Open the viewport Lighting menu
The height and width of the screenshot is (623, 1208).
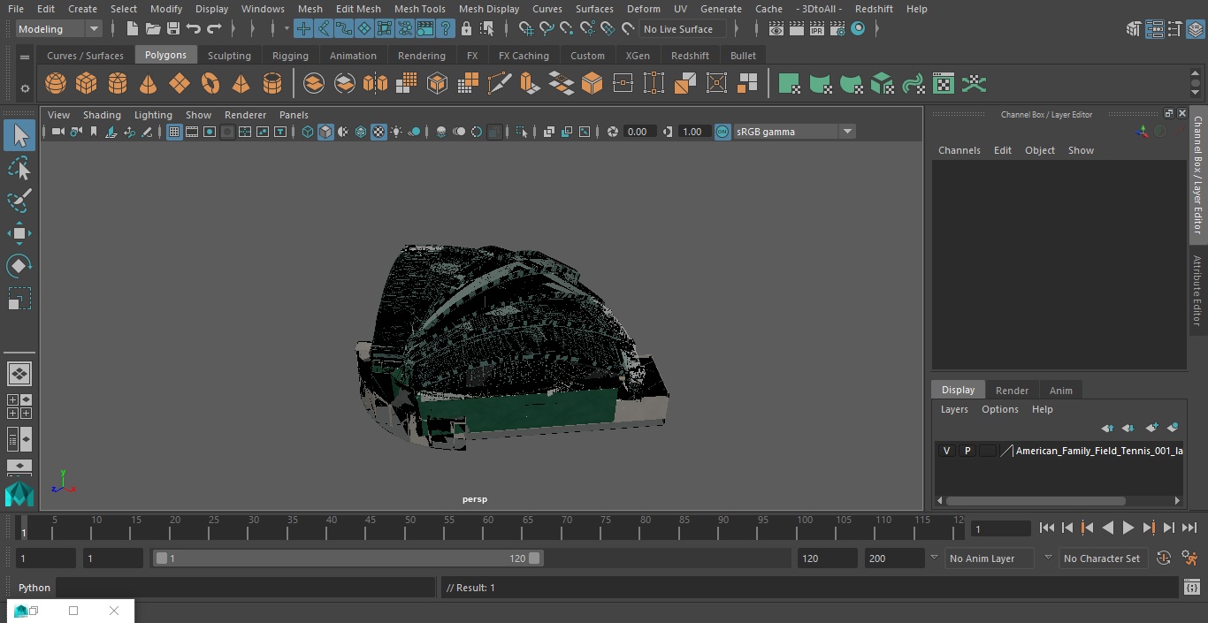[153, 115]
